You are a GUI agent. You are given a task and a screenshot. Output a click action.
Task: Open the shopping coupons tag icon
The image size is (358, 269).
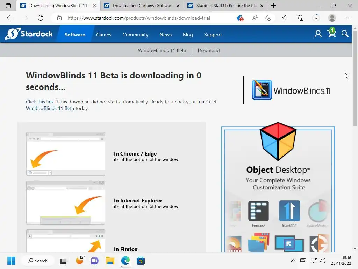[240, 18]
